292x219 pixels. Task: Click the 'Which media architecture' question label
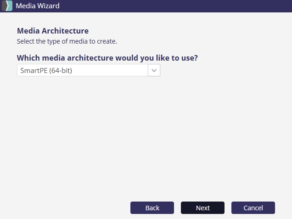coord(110,58)
